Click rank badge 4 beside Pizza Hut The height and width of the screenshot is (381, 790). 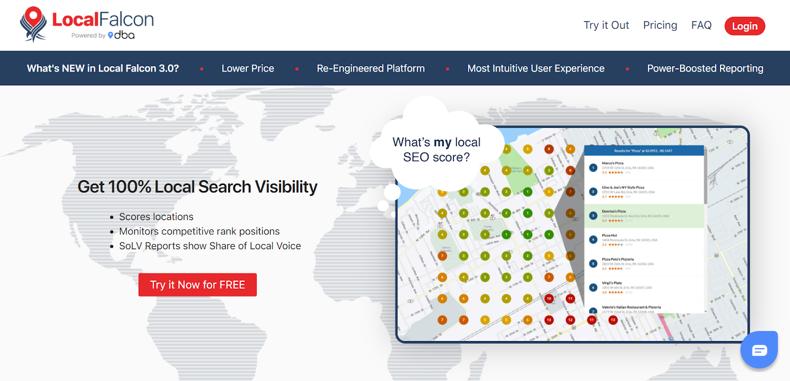pyautogui.click(x=593, y=240)
